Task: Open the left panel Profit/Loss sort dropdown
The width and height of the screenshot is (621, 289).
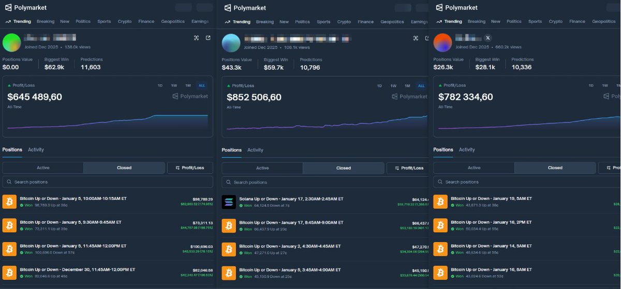Action: (190, 168)
